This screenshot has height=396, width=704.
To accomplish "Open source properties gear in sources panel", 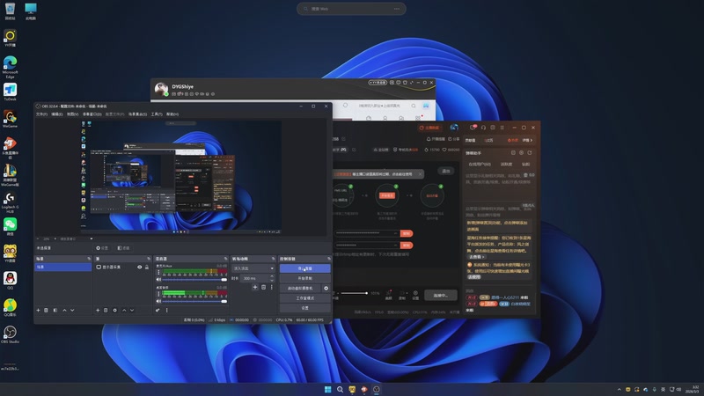I will click(x=115, y=311).
